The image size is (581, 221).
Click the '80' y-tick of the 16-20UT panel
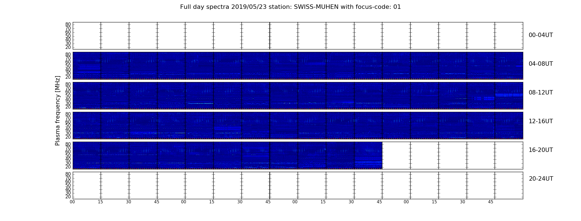pos(68,144)
